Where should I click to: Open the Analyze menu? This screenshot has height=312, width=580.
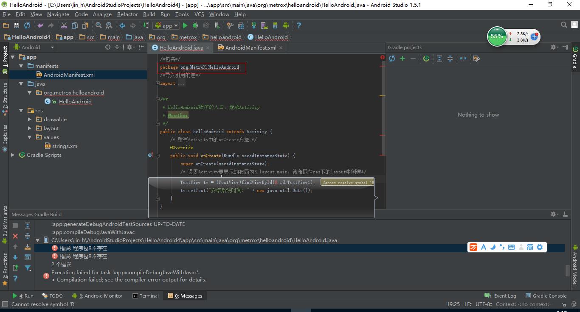pyautogui.click(x=102, y=14)
